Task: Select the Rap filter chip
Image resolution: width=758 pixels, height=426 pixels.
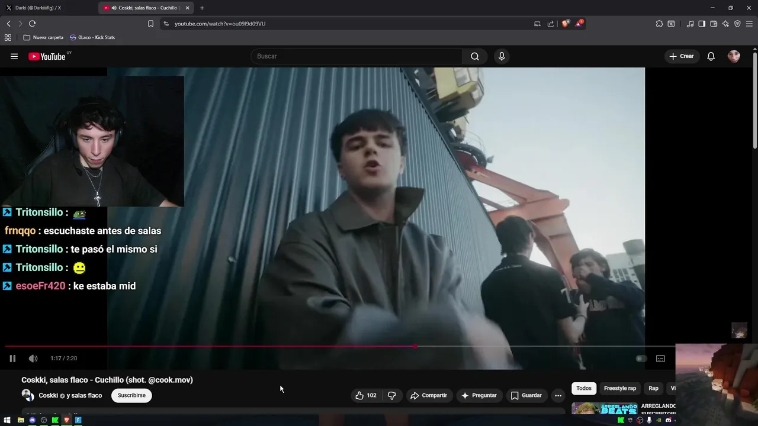Action: 653,388
